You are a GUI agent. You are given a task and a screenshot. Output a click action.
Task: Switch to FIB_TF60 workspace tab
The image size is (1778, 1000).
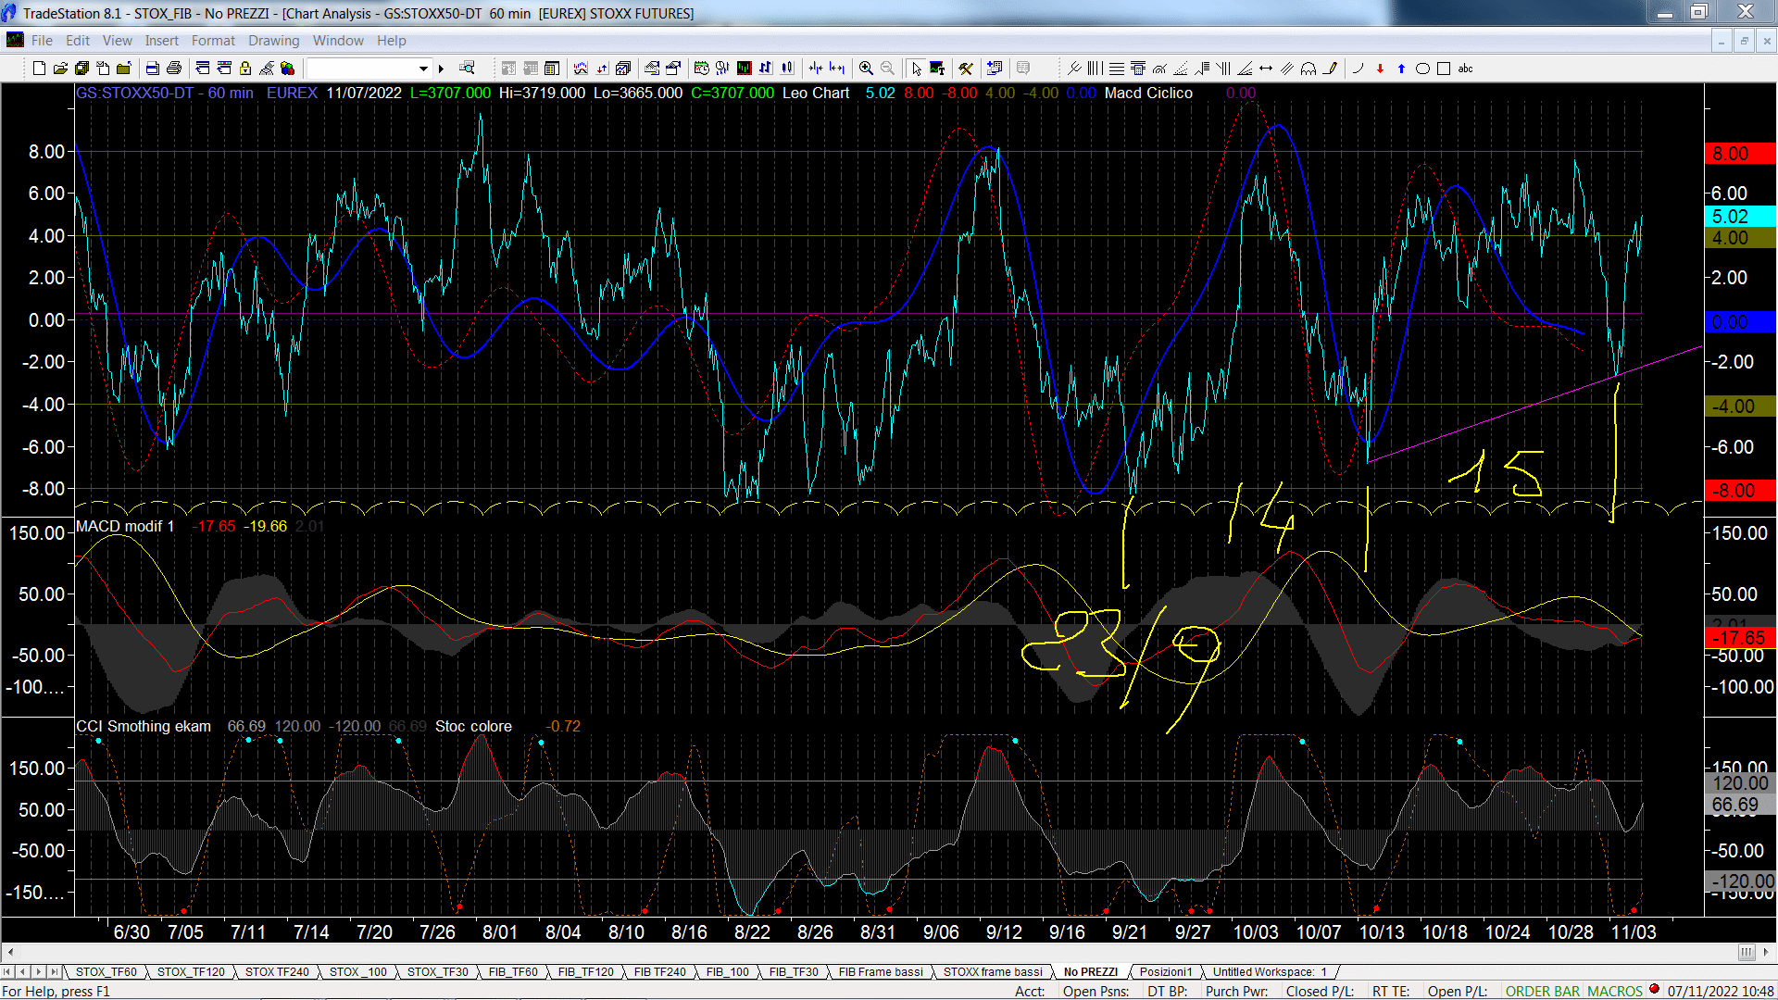coord(513,972)
